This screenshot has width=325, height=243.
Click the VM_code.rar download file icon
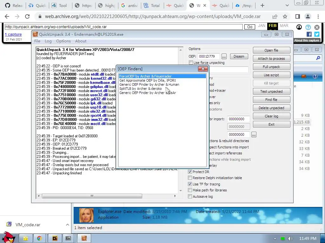click(x=9, y=224)
